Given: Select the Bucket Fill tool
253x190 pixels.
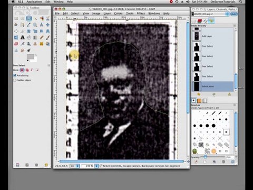Looking at the screenshot, I should click(x=29, y=37).
